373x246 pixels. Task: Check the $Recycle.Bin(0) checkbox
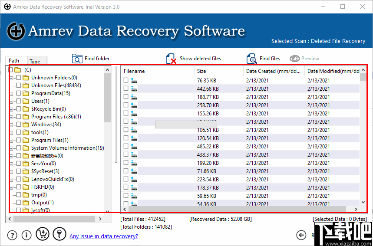(19, 109)
